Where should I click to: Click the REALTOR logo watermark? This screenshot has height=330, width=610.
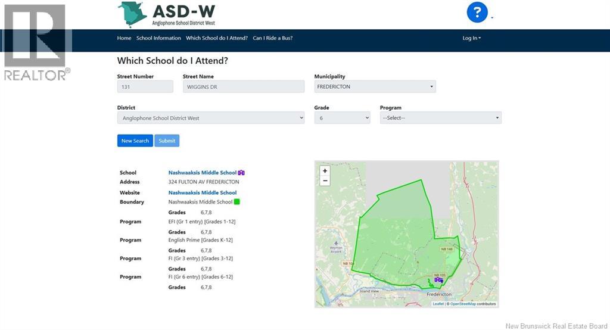pos(36,42)
